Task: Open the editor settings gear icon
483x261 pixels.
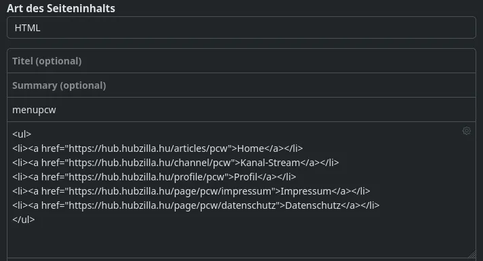Action: tap(466, 131)
